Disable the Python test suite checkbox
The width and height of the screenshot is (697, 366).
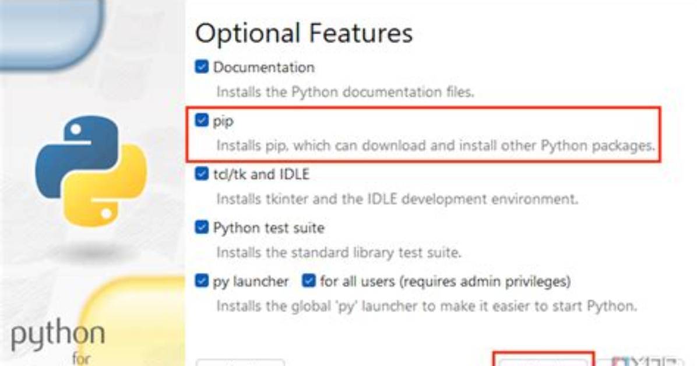[202, 227]
